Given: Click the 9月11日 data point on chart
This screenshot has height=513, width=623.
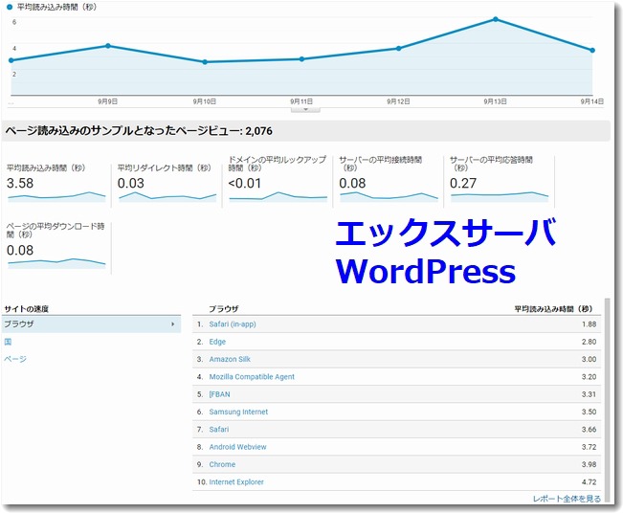Looking at the screenshot, I should [301, 58].
